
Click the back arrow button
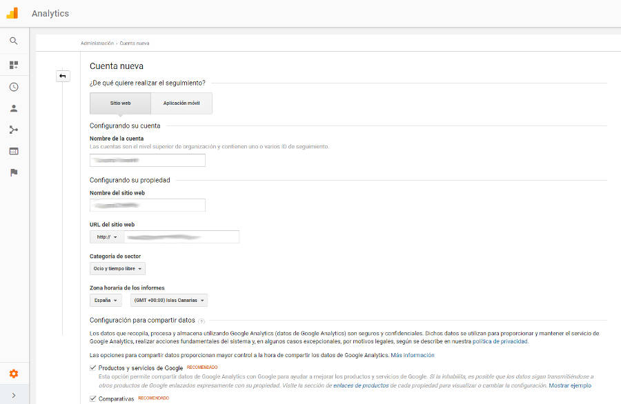click(x=63, y=76)
